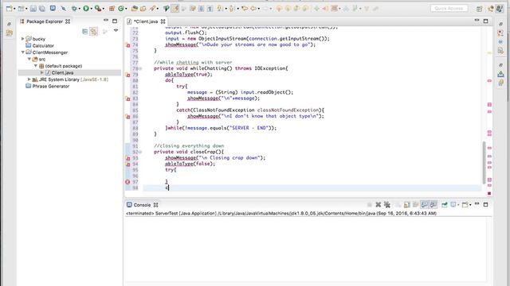Click the error marker on line 97

click(127, 182)
